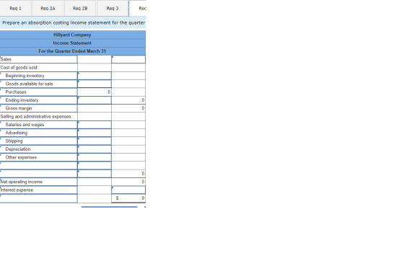Image resolution: width=404 pixels, height=269 pixels.
Task: Open the Advertising label dropdown
Action: point(39,133)
